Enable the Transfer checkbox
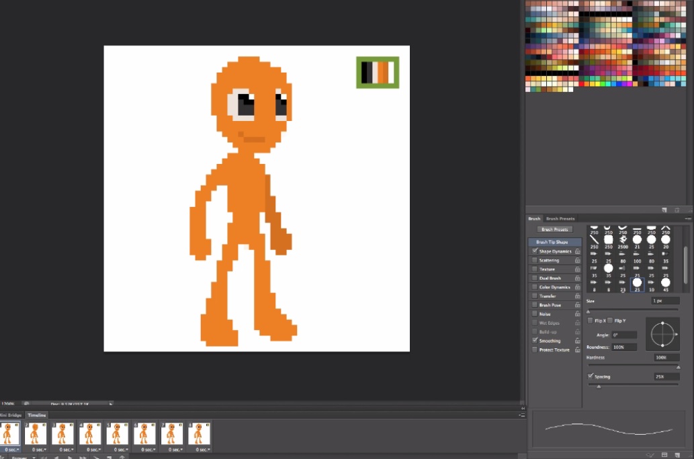This screenshot has height=459, width=694. coord(535,296)
